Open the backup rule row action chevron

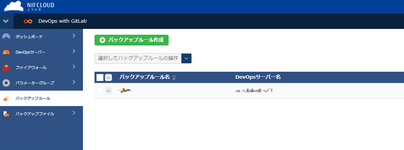108,91
